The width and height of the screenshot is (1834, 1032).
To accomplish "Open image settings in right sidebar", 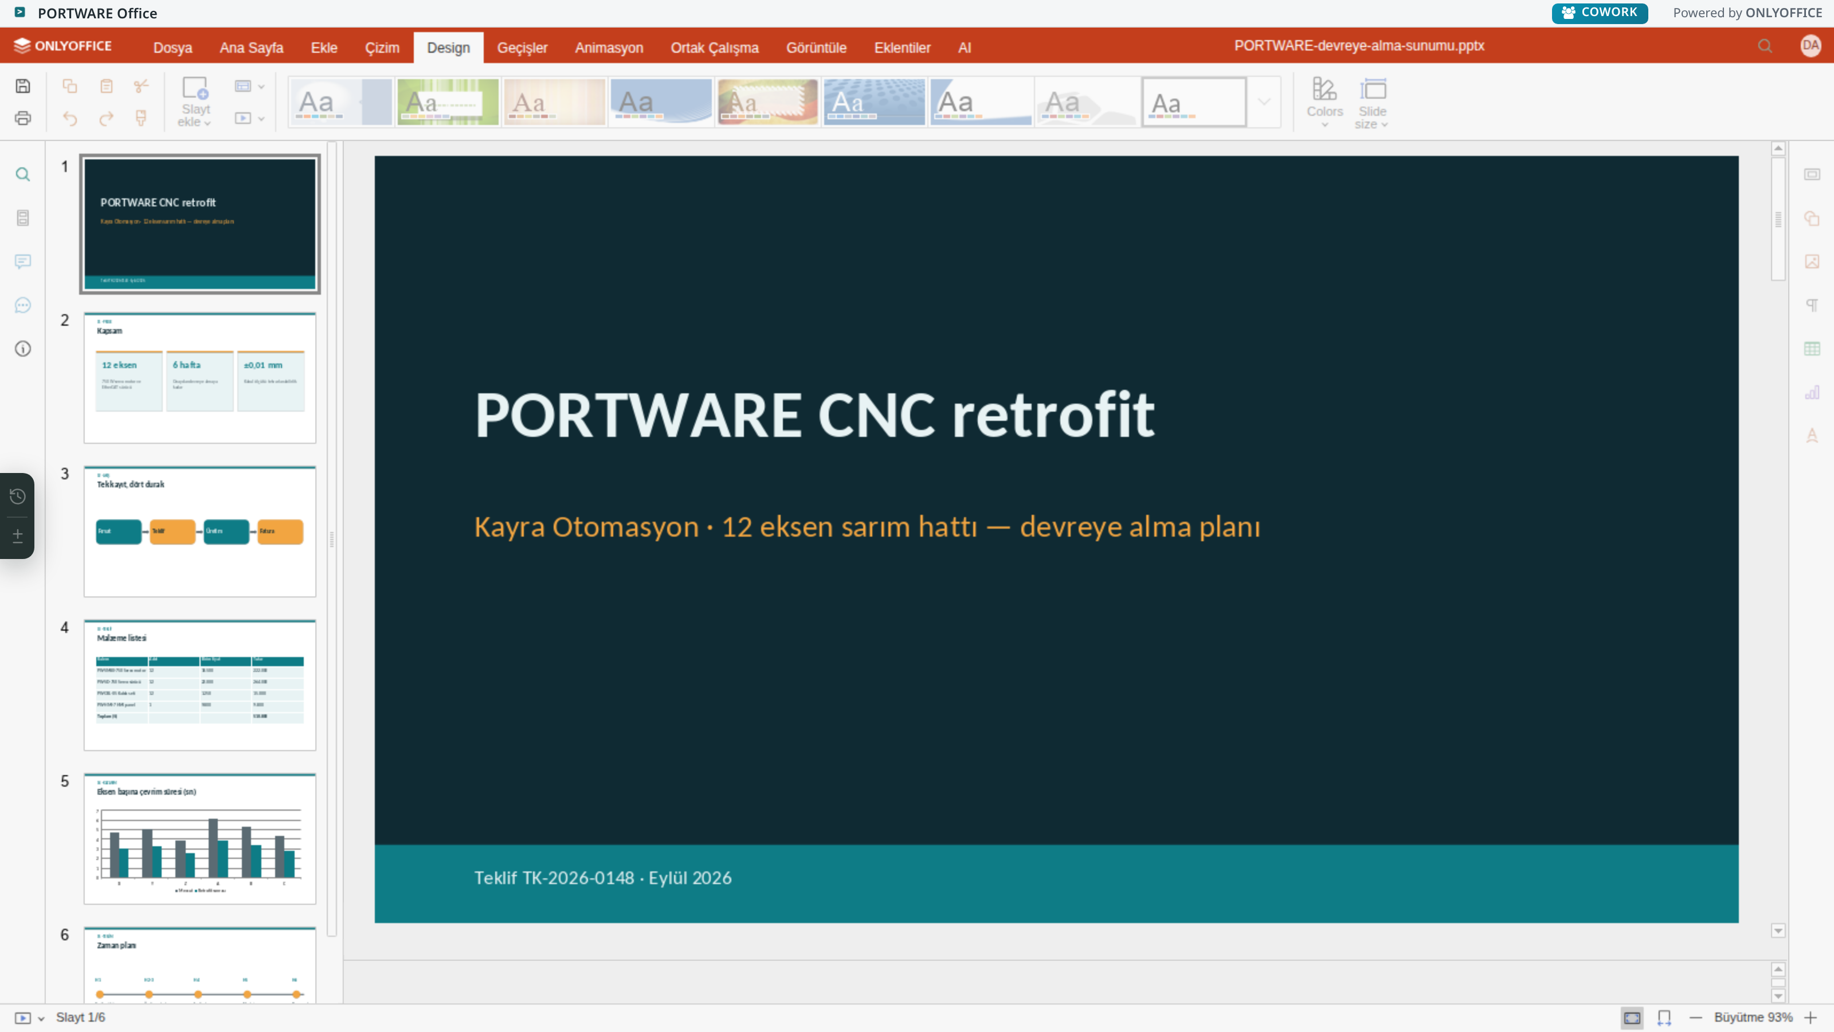I will 1812,261.
